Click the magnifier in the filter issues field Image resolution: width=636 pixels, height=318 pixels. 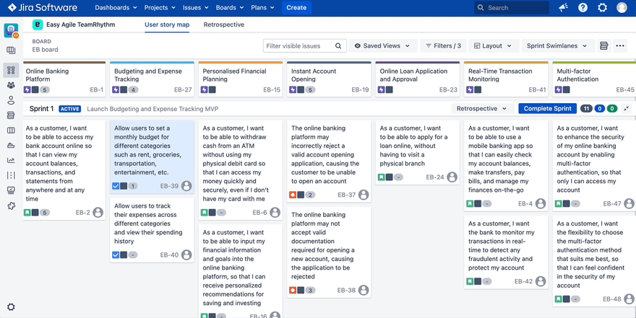coord(338,46)
